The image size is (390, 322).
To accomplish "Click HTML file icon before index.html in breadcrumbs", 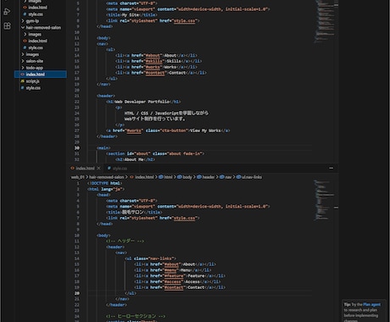I will (x=131, y=177).
